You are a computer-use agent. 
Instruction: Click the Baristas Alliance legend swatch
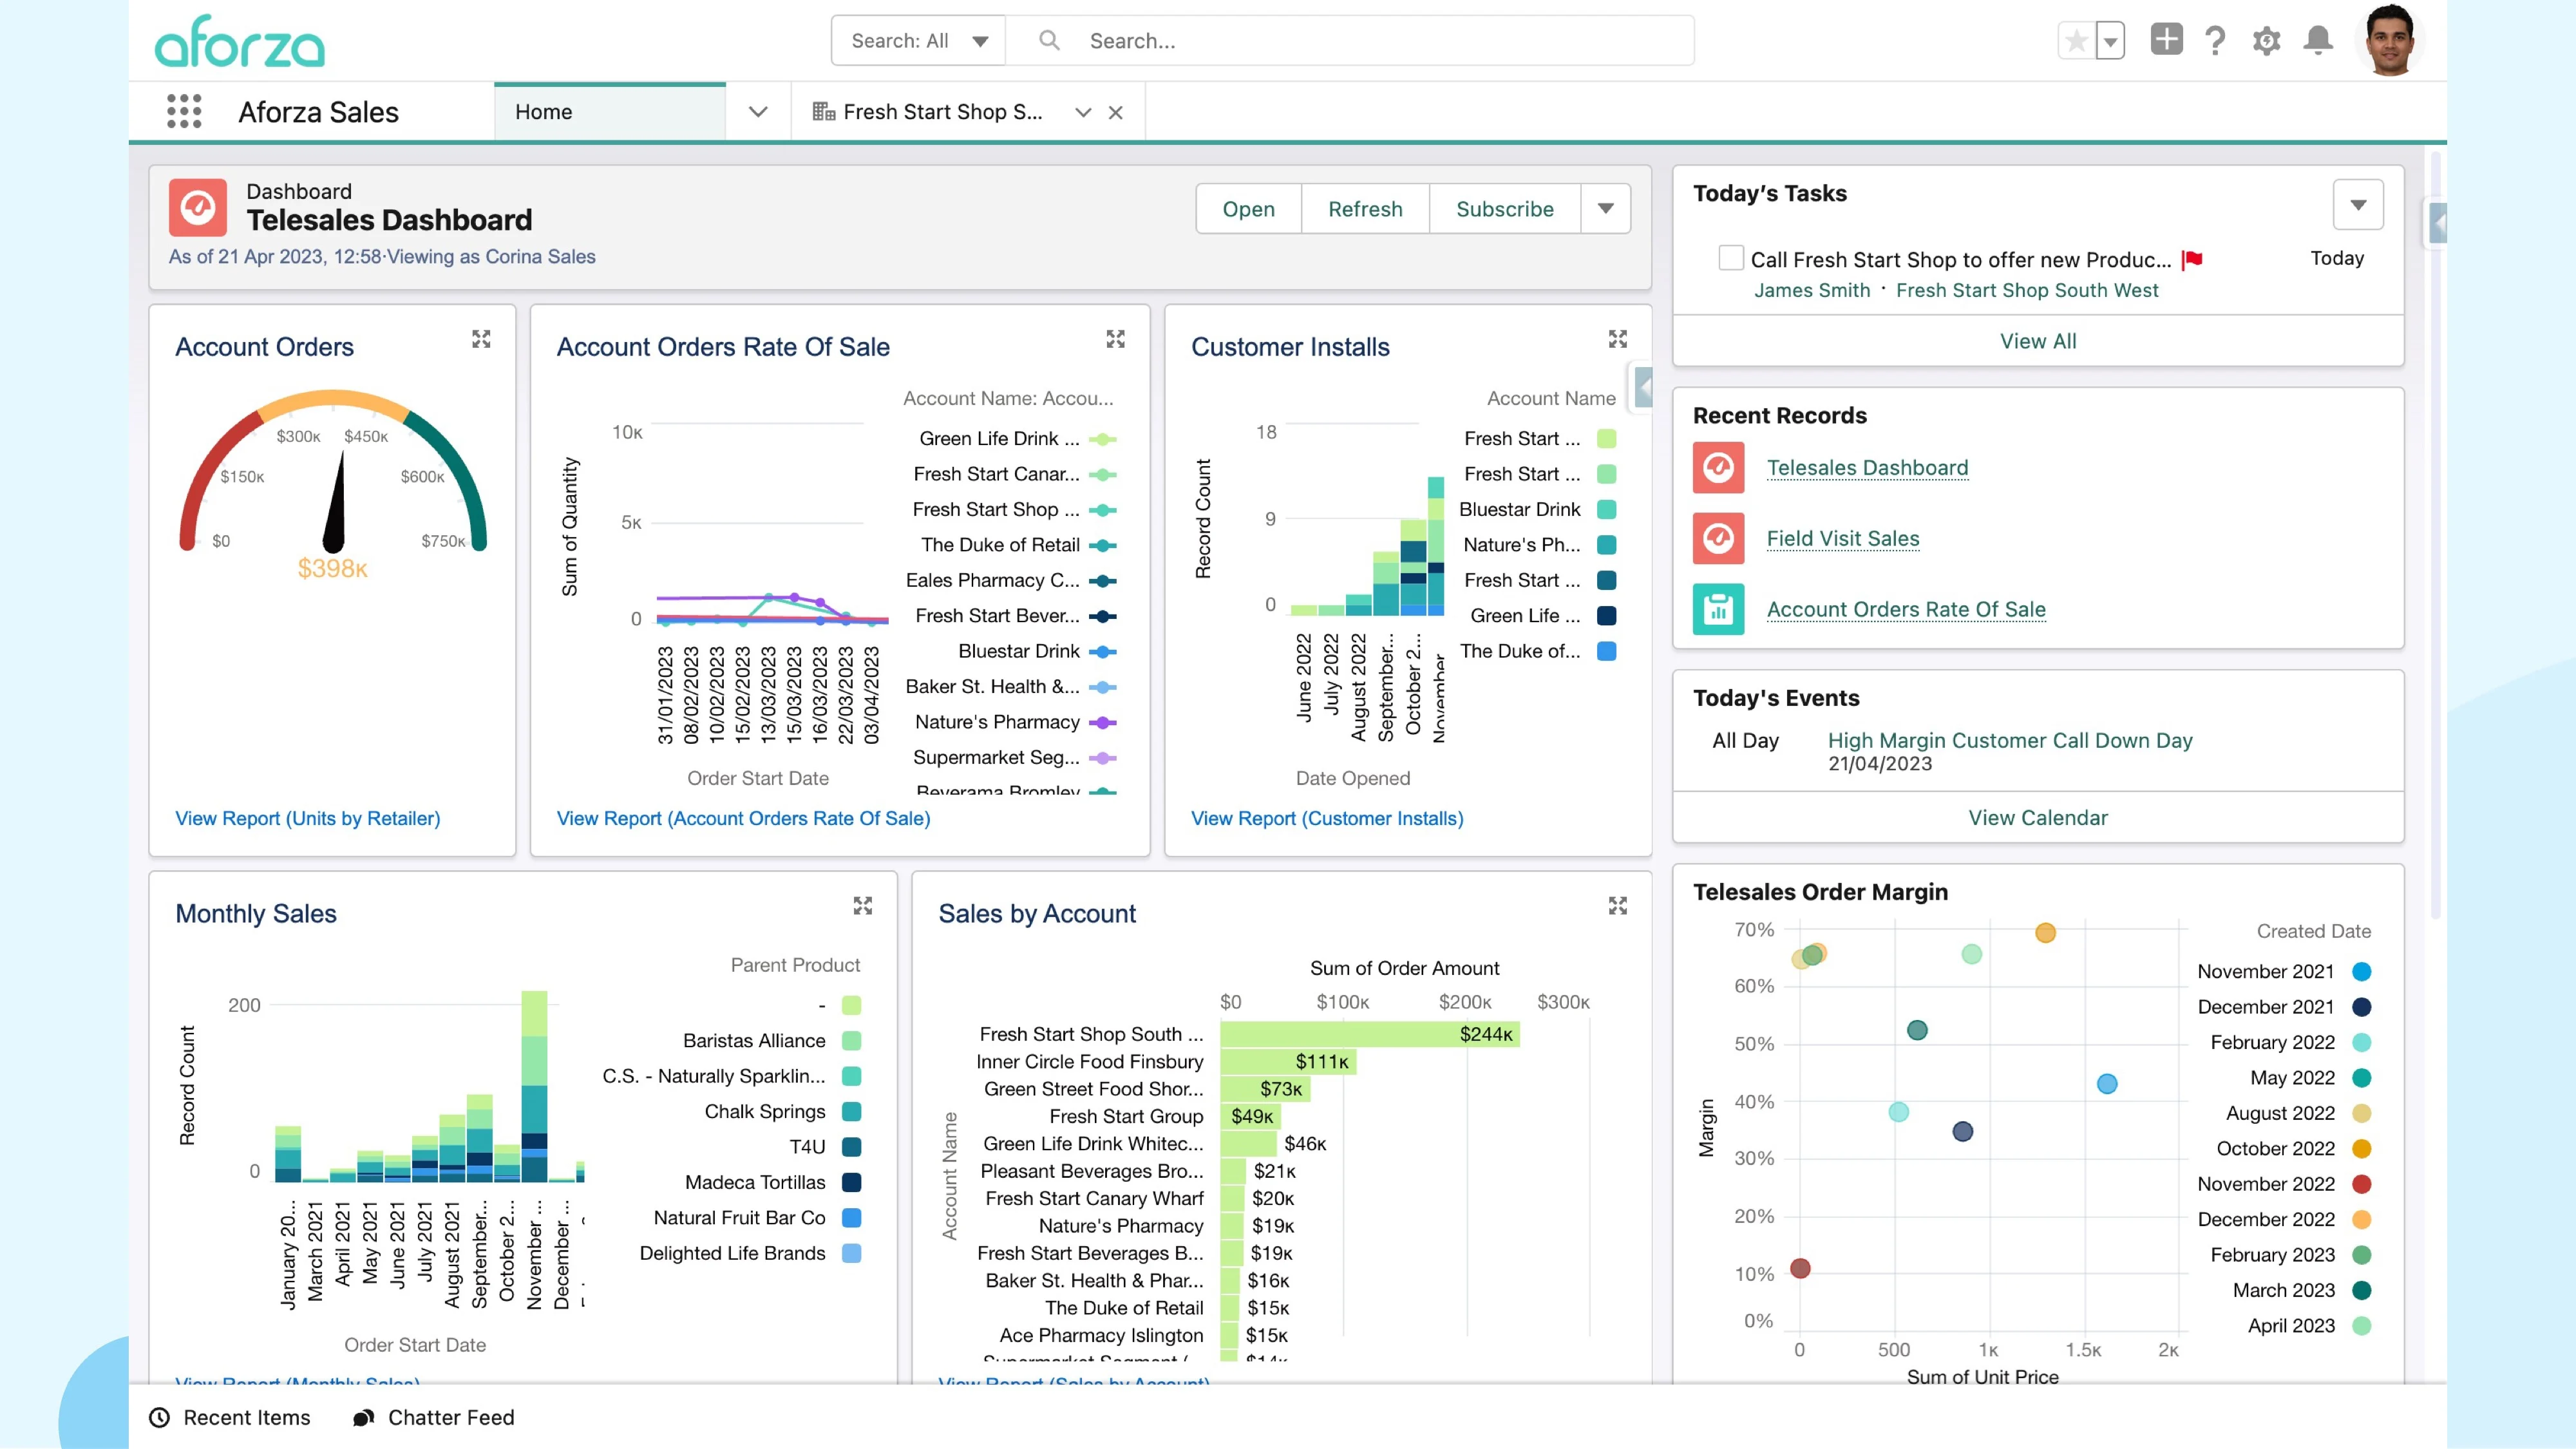click(x=851, y=1041)
